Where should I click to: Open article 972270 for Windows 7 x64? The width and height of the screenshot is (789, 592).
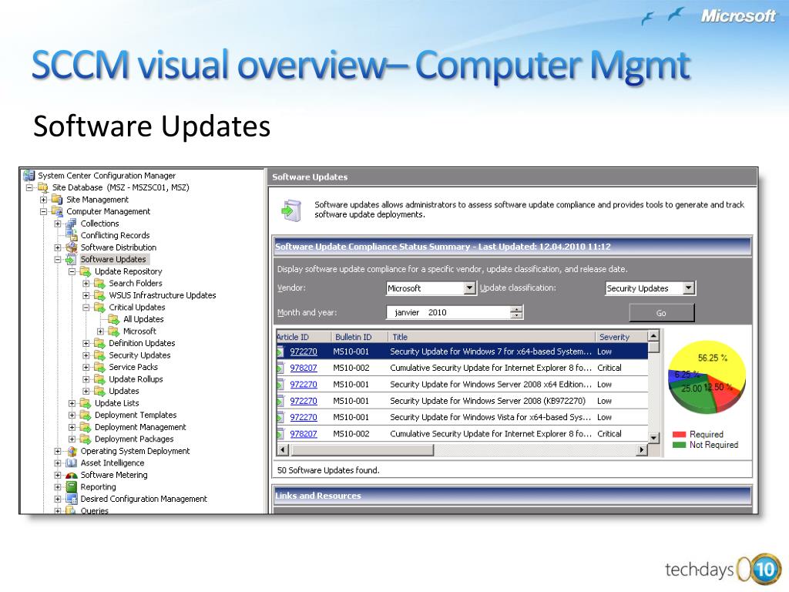304,351
